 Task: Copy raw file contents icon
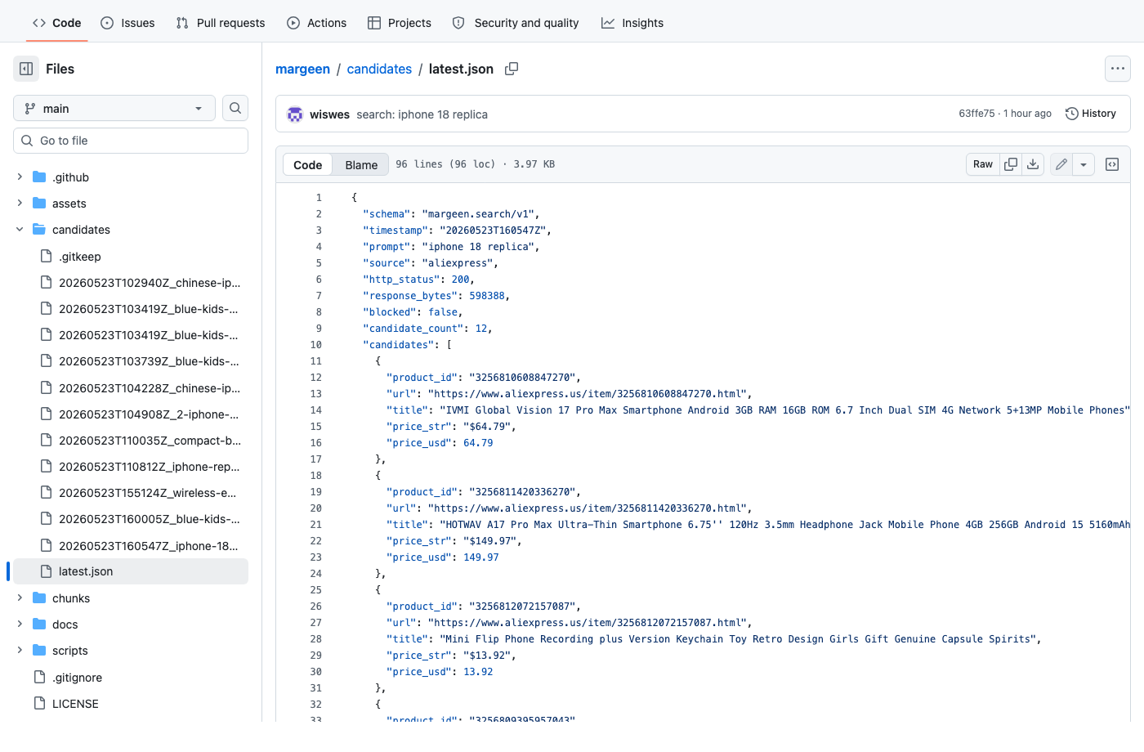pos(1011,164)
